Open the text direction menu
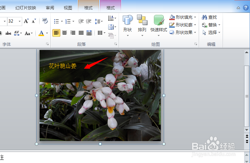 coord(112,18)
